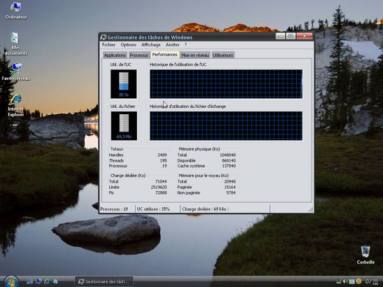
Task: Click the Non paginée value 5784
Action: [231, 193]
